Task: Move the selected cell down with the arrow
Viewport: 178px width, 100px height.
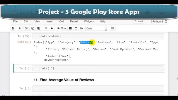Action: pos(52,28)
